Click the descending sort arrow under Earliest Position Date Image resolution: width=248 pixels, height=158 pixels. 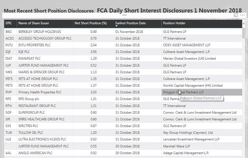[x=117, y=26]
